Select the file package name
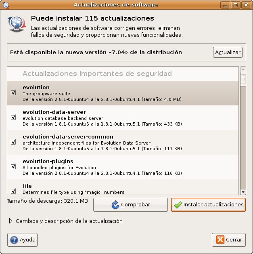The image size is (253, 254). coord(27,186)
